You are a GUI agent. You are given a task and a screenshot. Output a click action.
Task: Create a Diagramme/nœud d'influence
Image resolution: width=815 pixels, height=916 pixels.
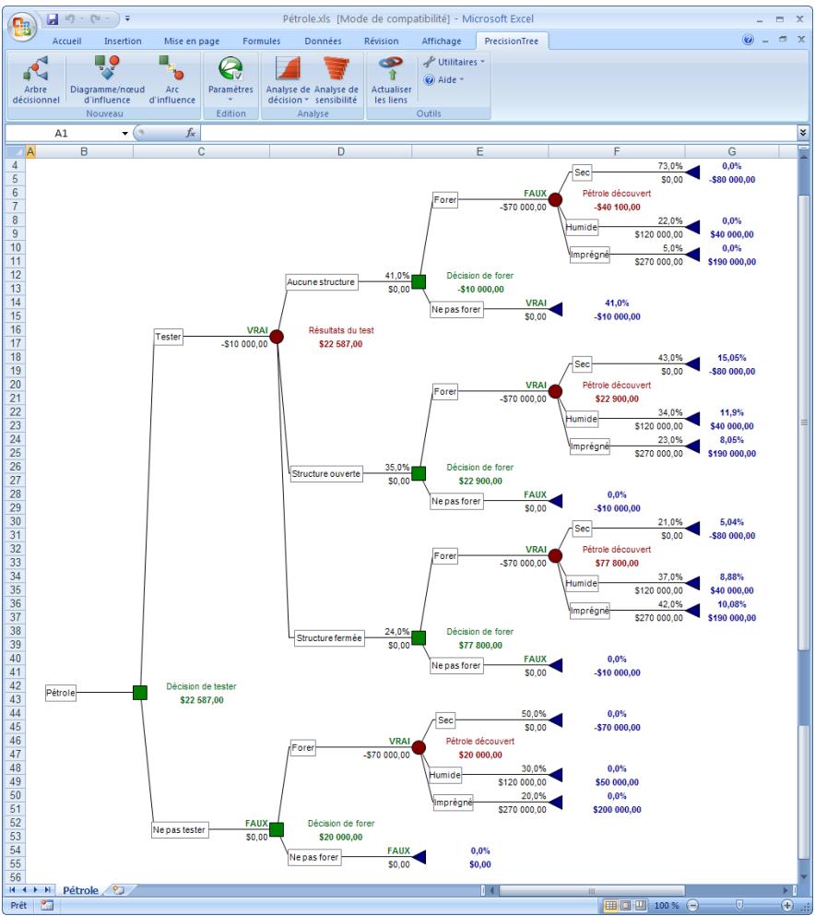coord(108,81)
